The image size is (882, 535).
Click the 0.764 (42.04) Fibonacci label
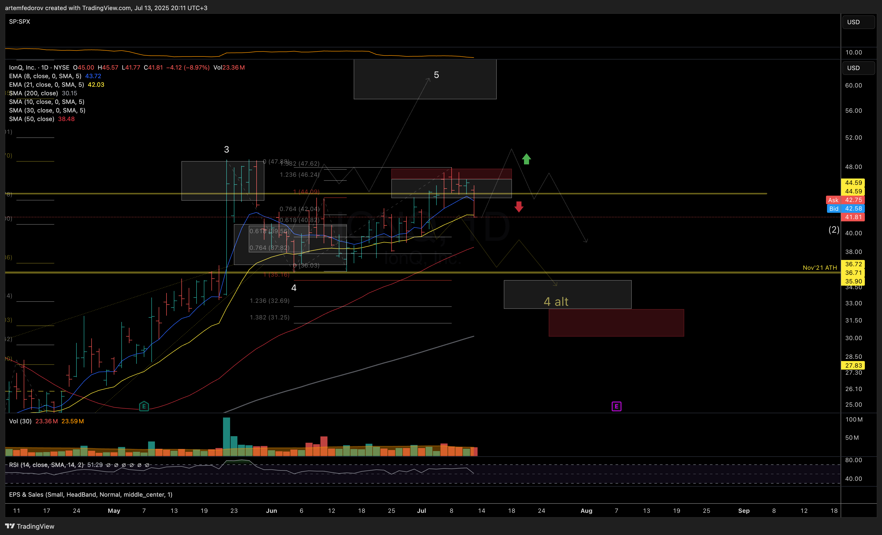(300, 209)
